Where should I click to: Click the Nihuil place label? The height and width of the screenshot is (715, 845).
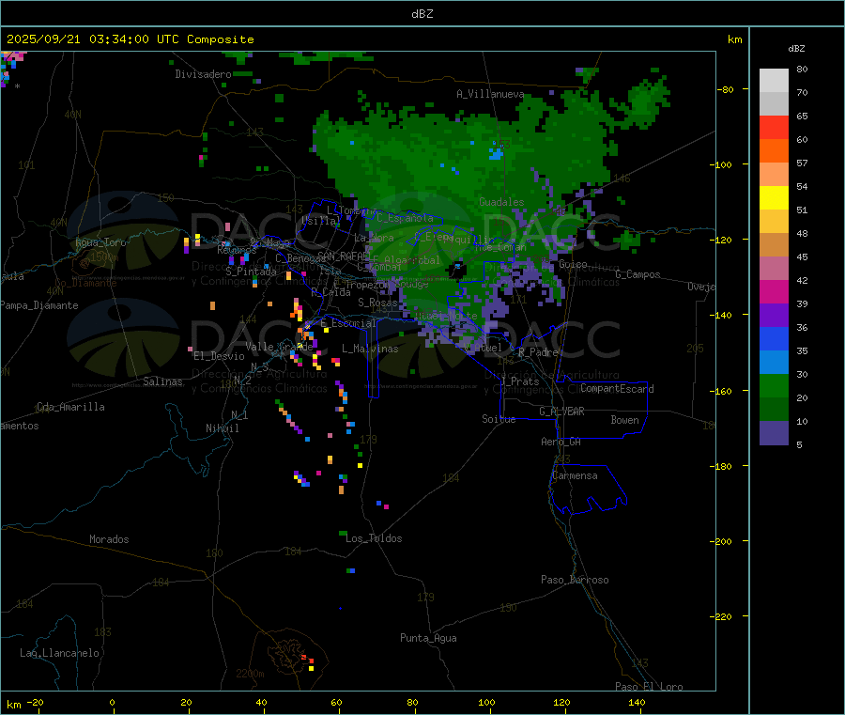pos(222,428)
